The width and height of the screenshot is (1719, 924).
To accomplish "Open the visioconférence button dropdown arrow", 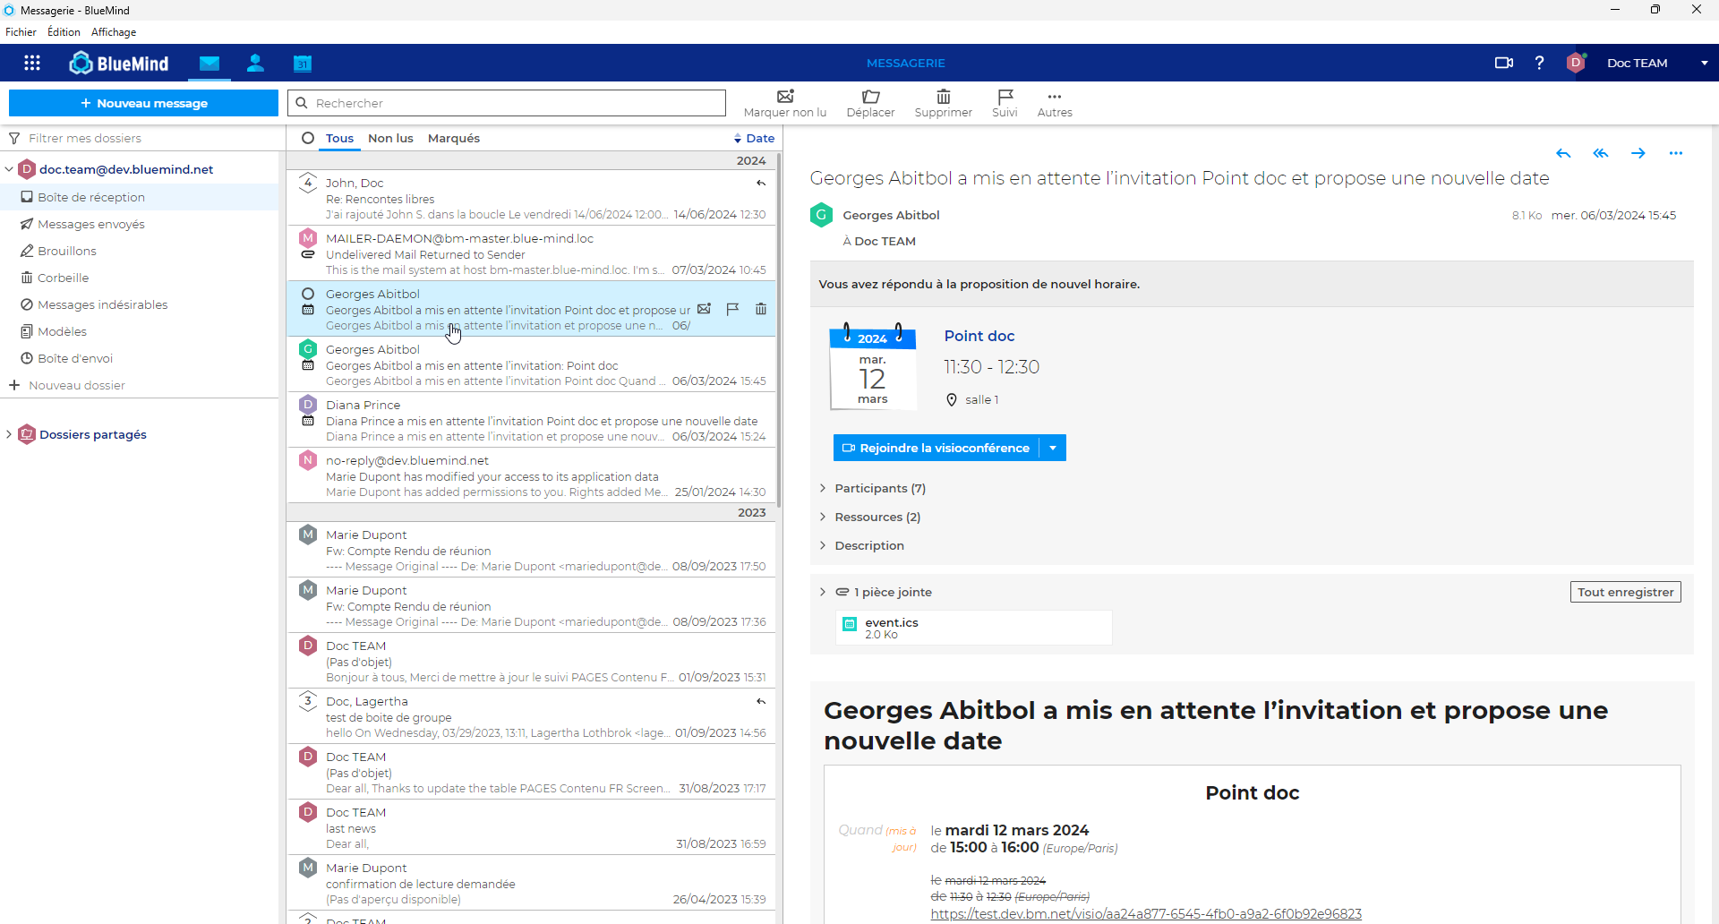I will coord(1053,448).
